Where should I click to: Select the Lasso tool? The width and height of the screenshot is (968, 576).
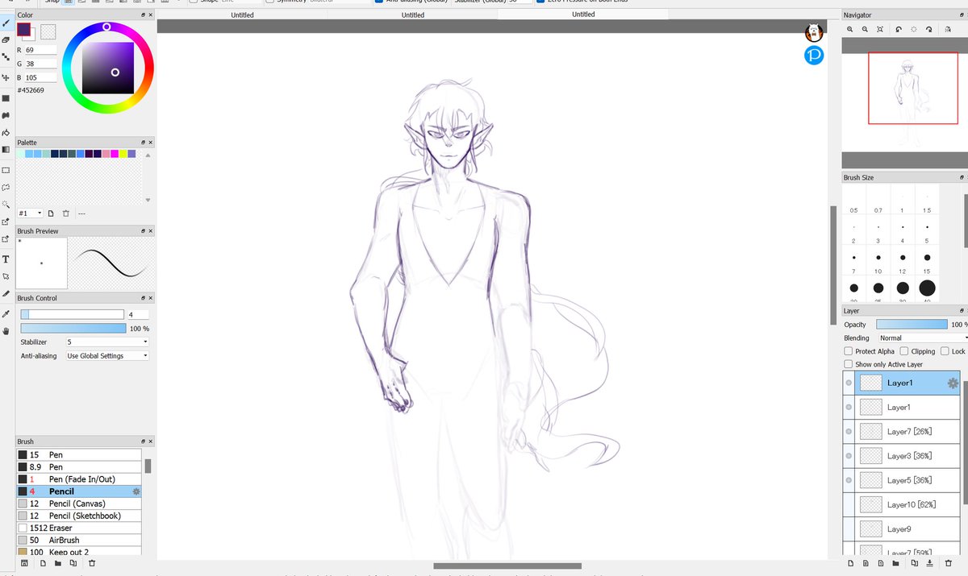pos(6,187)
